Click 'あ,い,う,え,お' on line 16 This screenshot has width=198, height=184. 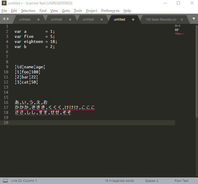(x=31, y=102)
